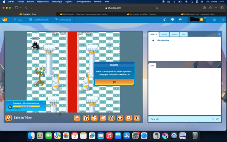Open the Discord icon in site header
The height and width of the screenshot is (142, 227).
pos(180,20)
